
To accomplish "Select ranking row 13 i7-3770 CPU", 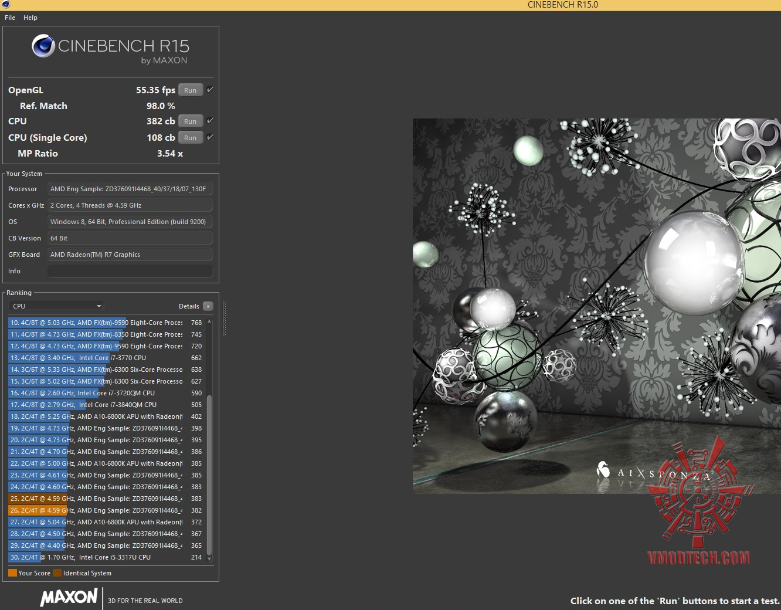I will pyautogui.click(x=106, y=358).
